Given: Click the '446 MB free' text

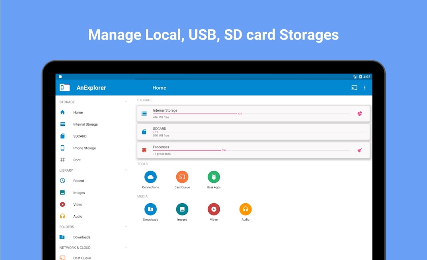Looking at the screenshot, I should pos(161,117).
